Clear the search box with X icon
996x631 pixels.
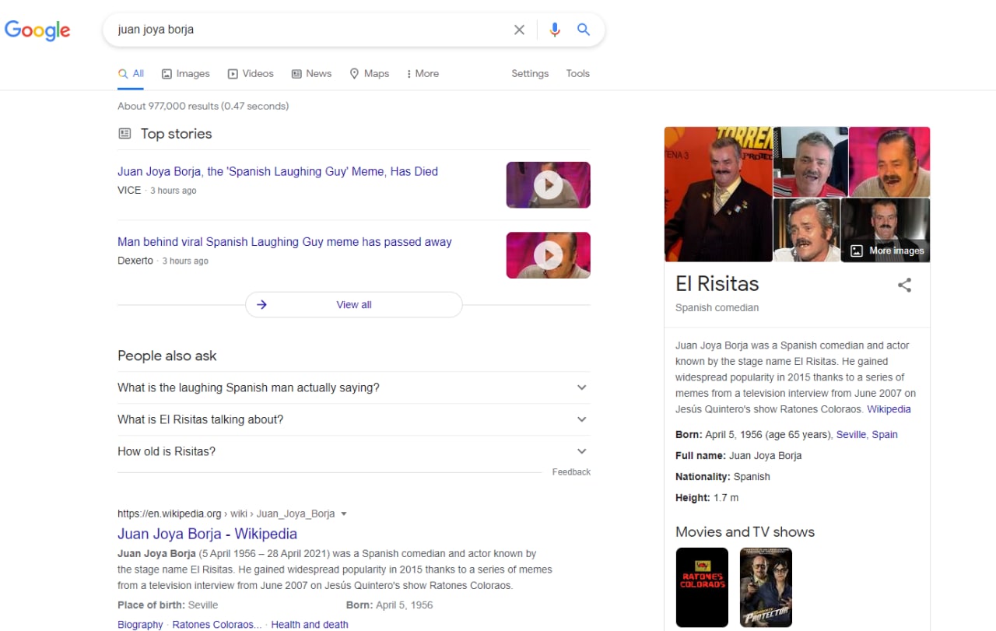tap(519, 30)
